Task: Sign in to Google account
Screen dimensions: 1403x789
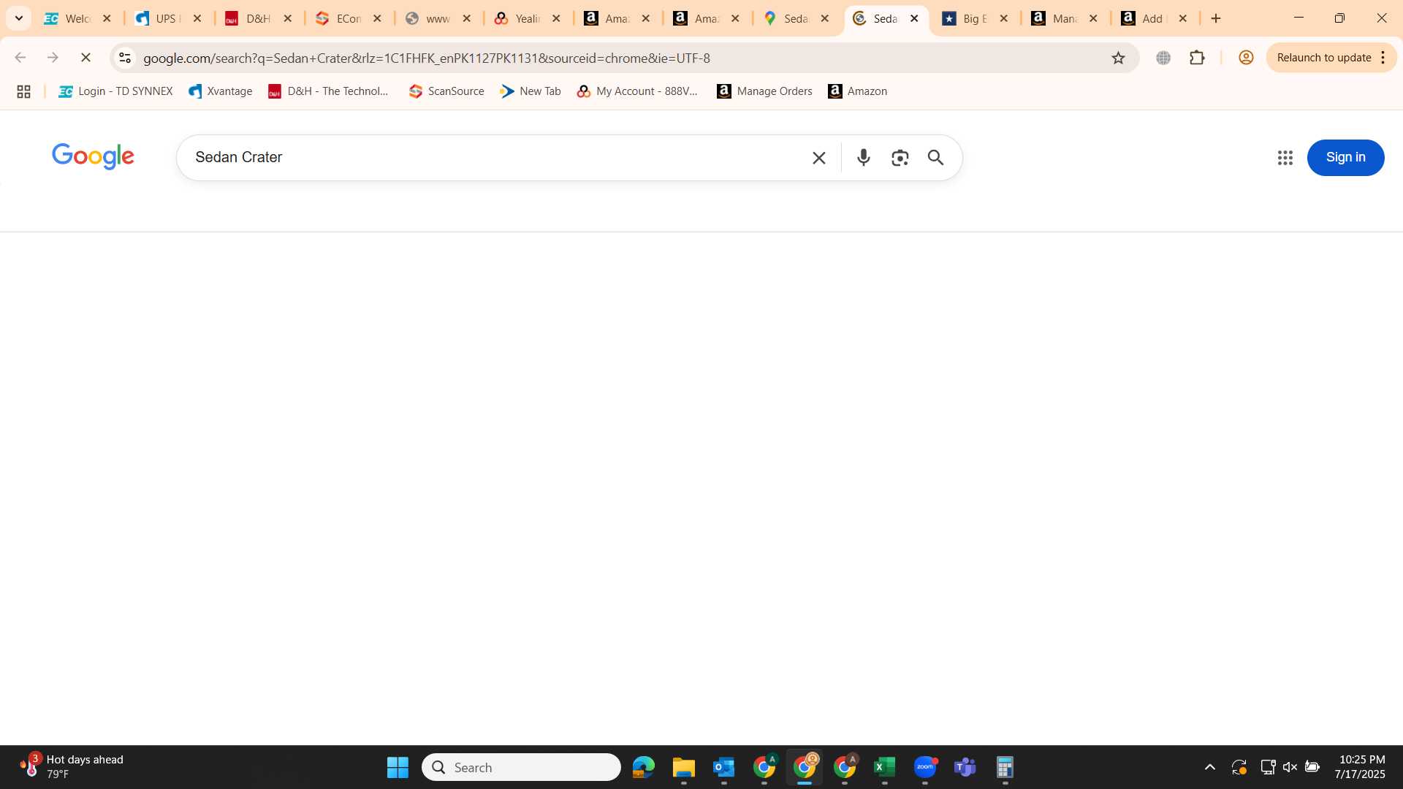Action: [x=1345, y=158]
